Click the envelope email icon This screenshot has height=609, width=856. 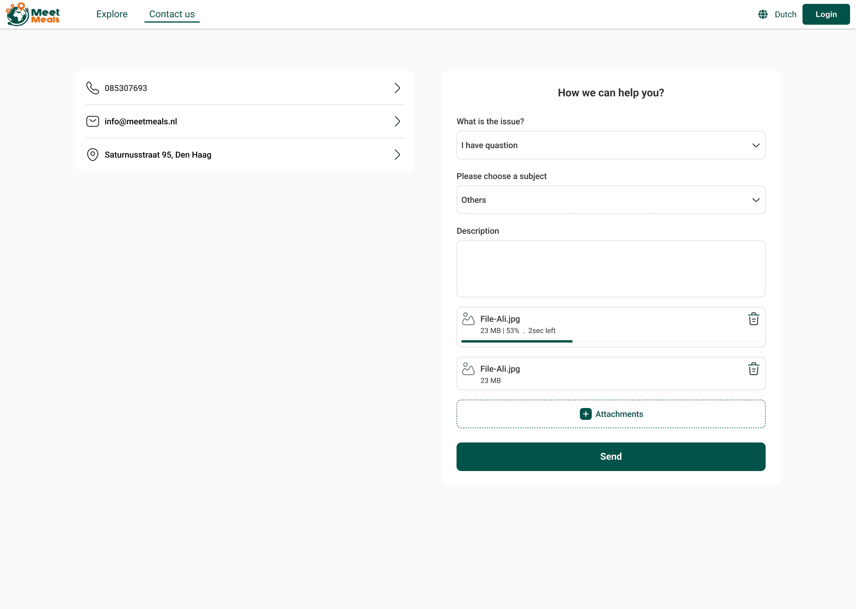point(92,122)
